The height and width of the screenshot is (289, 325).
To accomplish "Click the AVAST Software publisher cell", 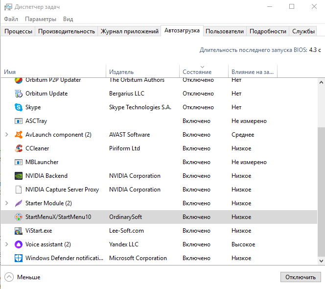I will coord(130,135).
